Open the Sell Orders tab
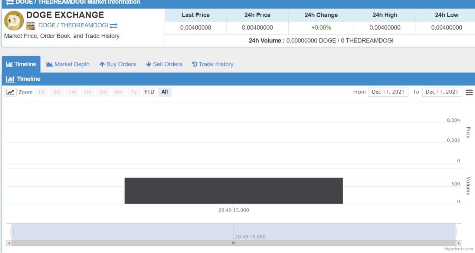475x253 pixels. [164, 64]
